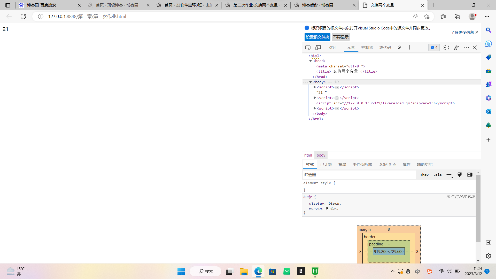Viewport: 496px width, 279px height.
Task: Open DevTools settings gear
Action: [x=446, y=48]
